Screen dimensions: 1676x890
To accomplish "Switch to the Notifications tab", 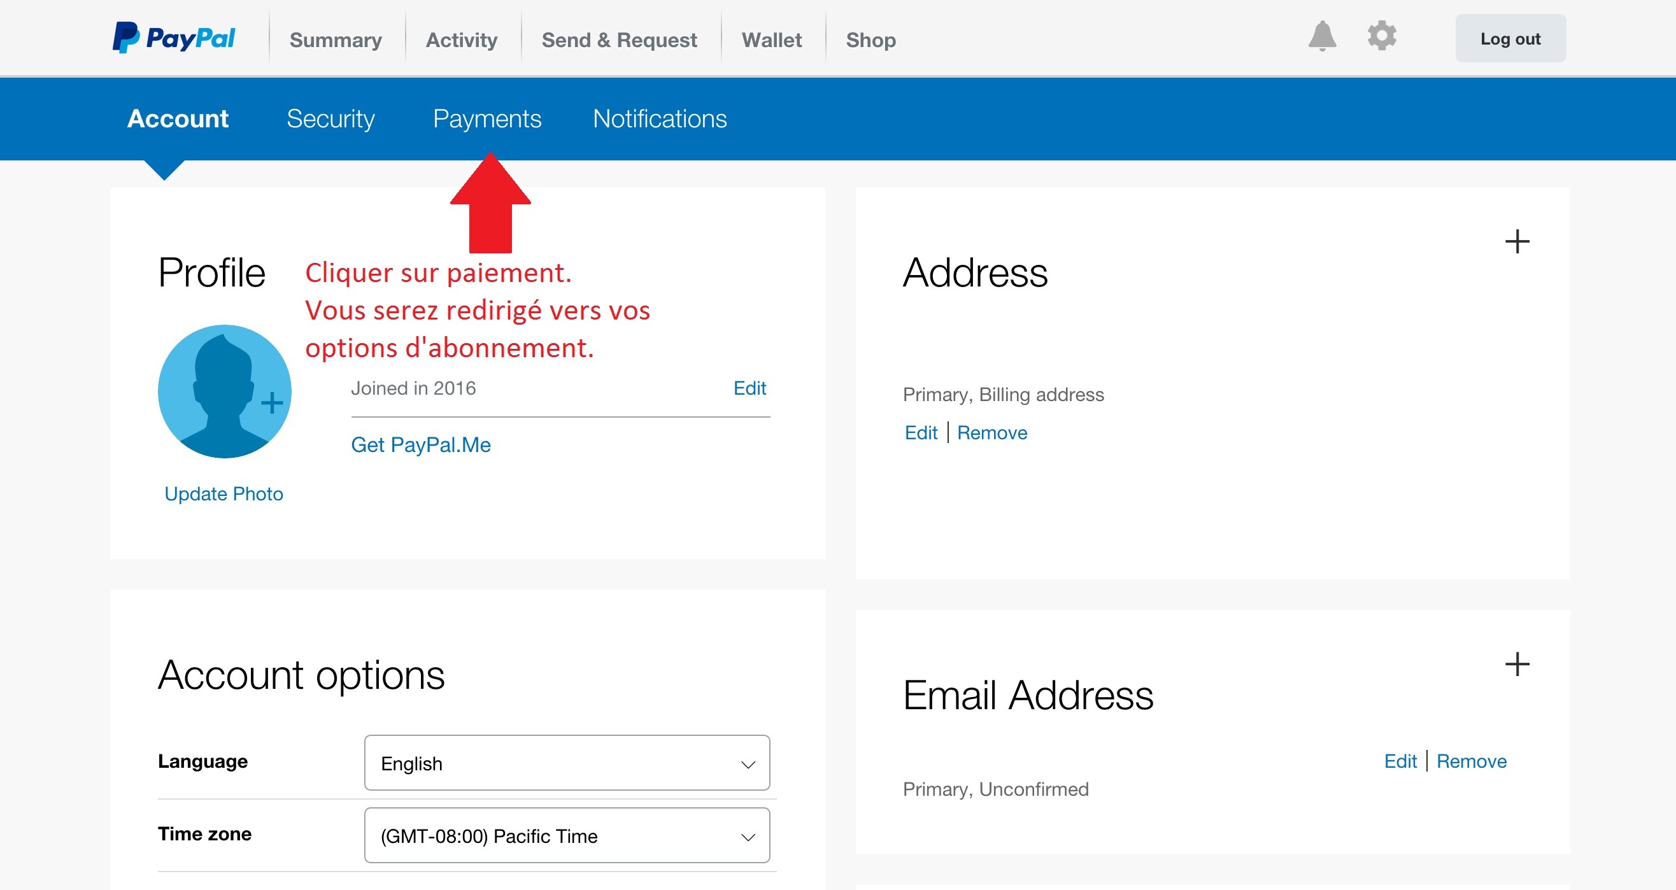I will tap(660, 118).
